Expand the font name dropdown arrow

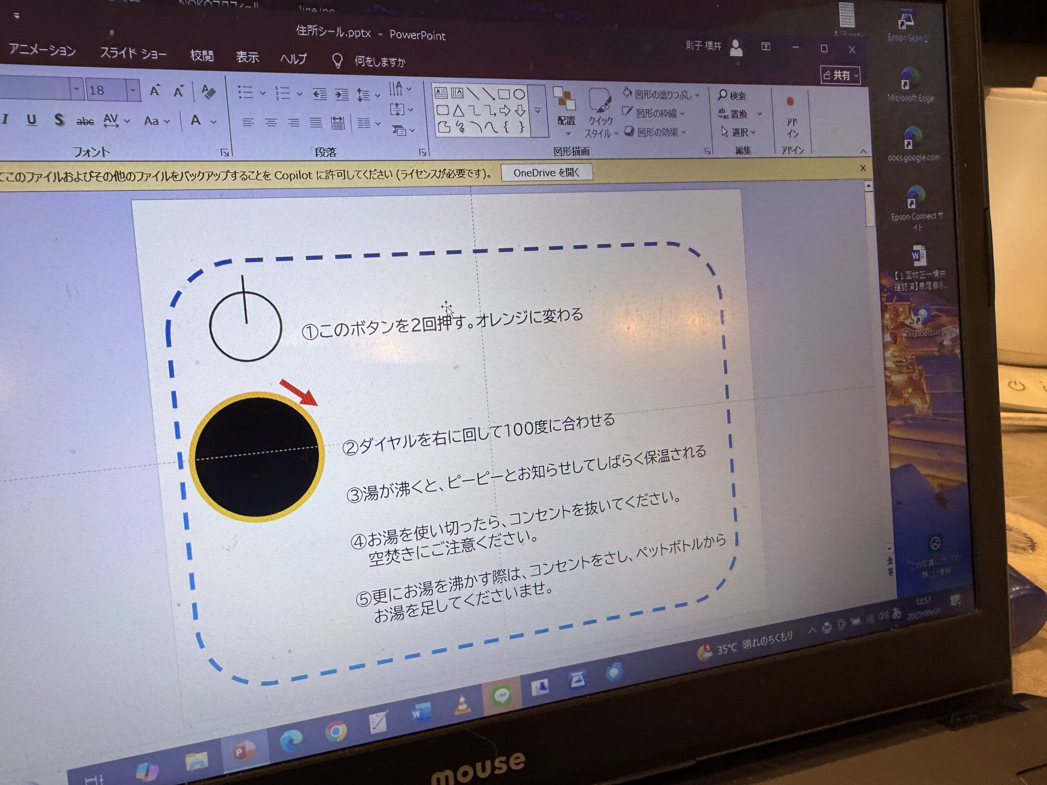click(76, 89)
